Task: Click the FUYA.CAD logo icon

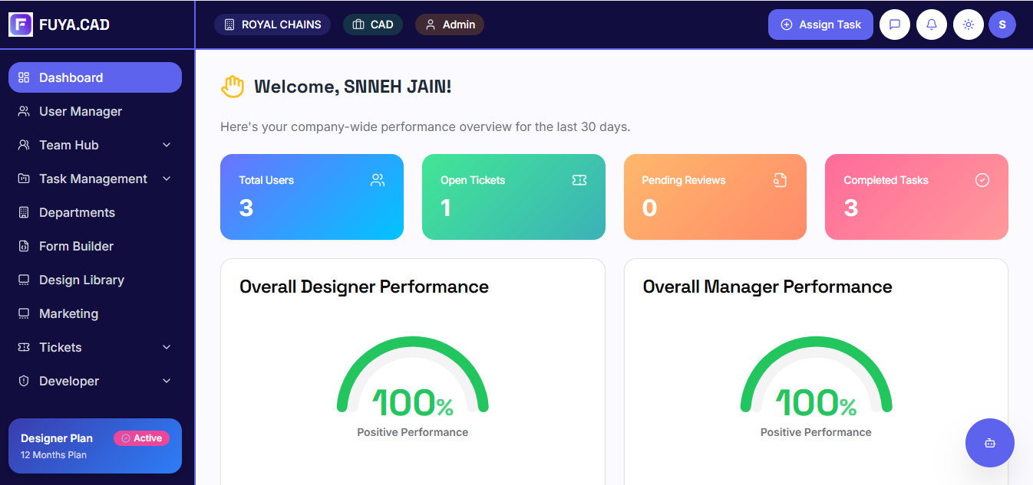Action: (21, 25)
